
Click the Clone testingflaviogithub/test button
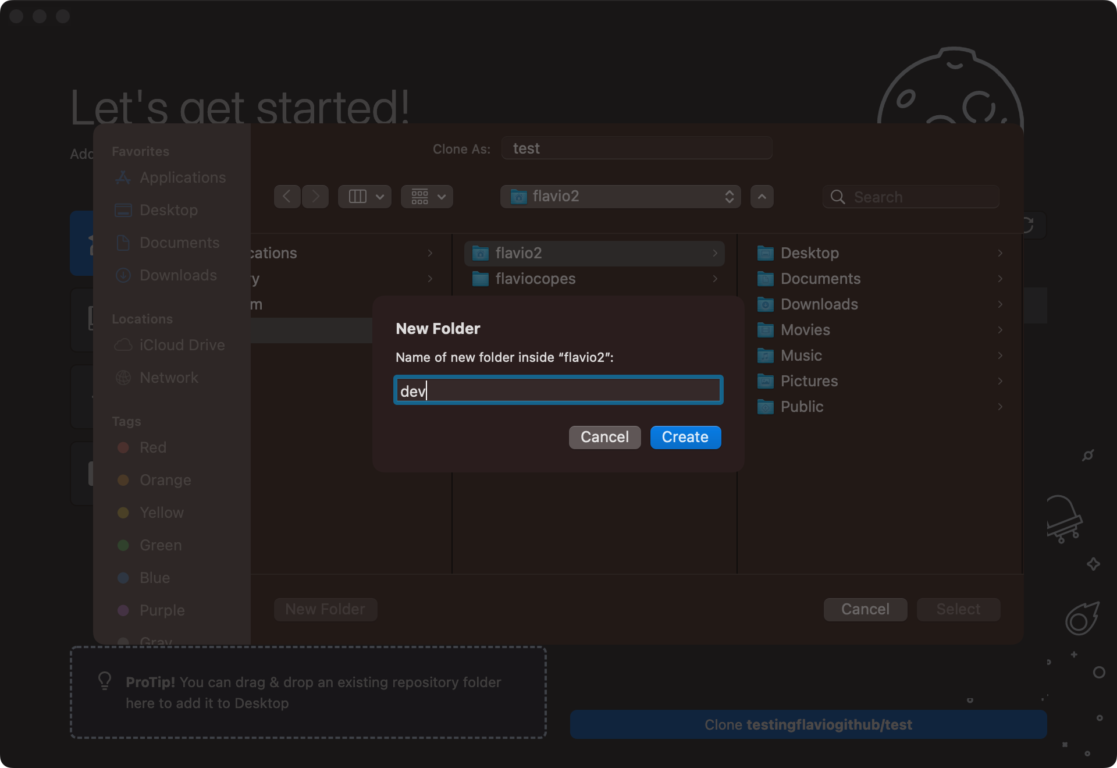807,724
